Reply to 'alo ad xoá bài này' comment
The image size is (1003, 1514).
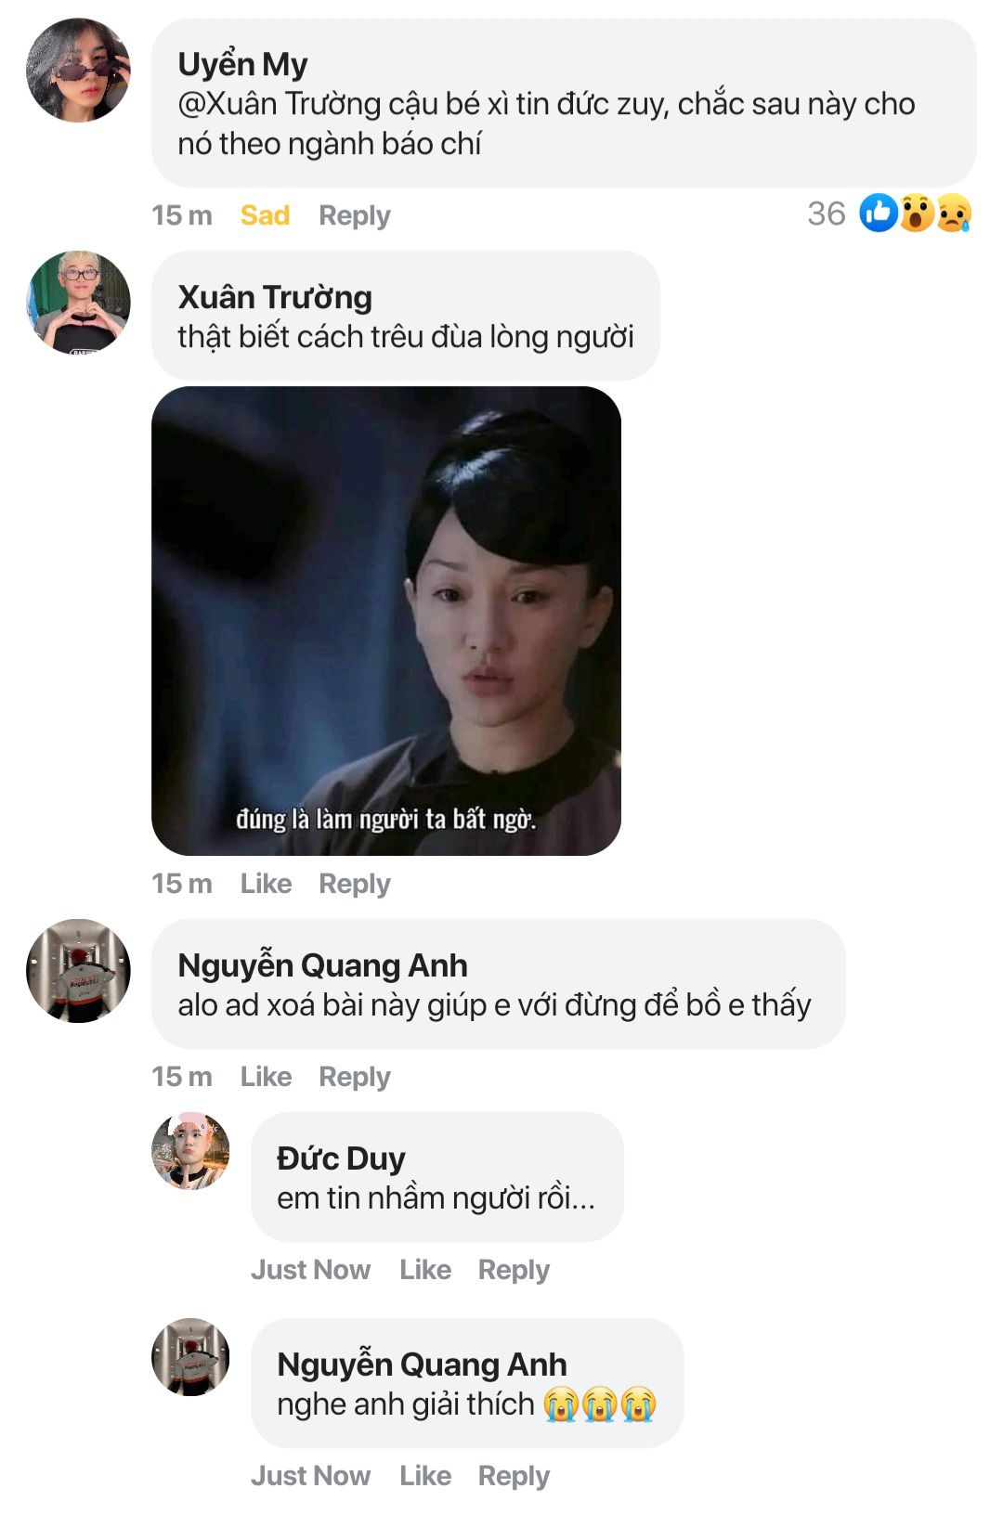coord(355,1077)
